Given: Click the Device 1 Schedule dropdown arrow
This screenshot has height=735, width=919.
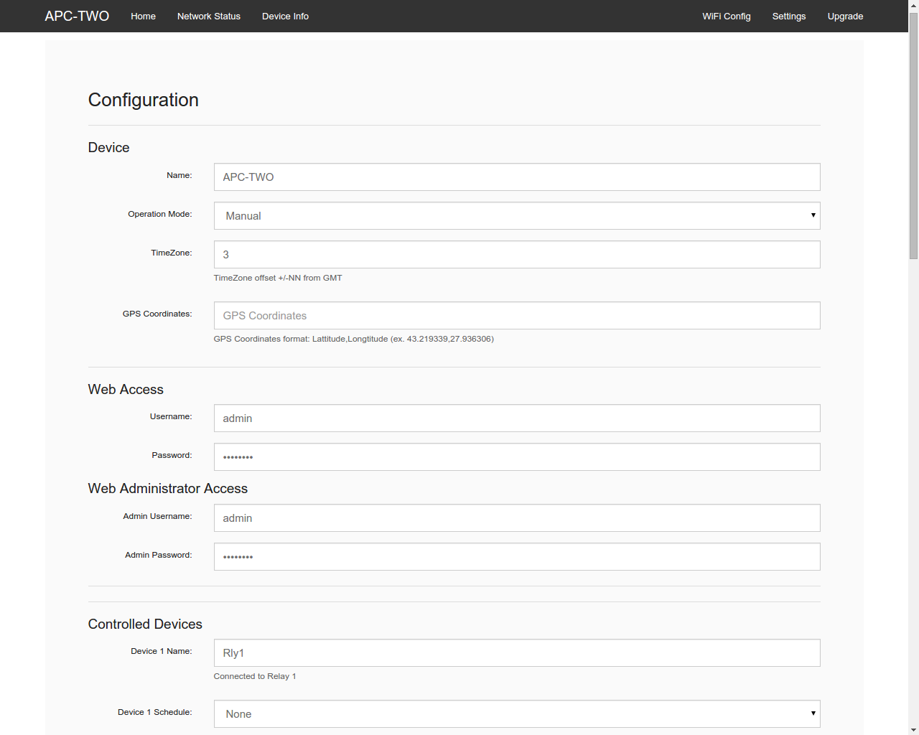Looking at the screenshot, I should 813,713.
